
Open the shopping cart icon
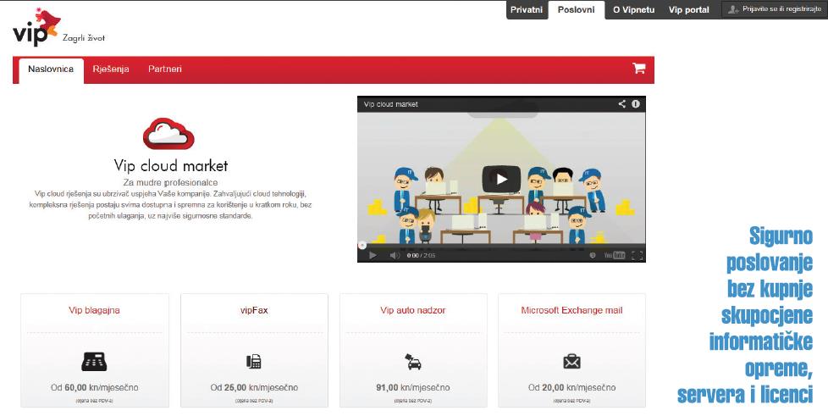click(638, 69)
